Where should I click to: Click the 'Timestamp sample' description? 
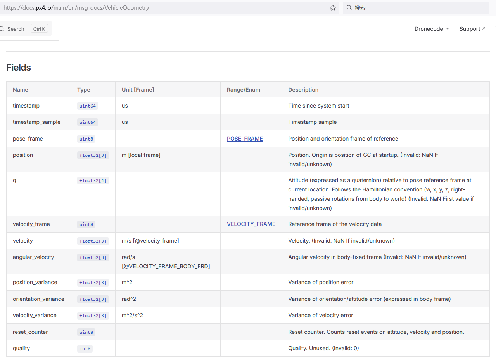313,122
